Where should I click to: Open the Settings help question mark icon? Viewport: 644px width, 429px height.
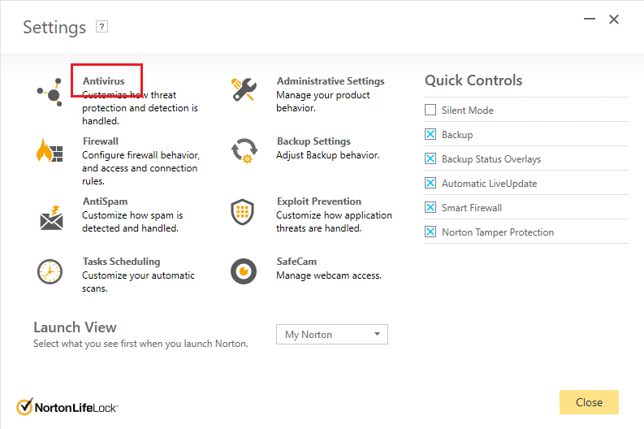tap(102, 27)
